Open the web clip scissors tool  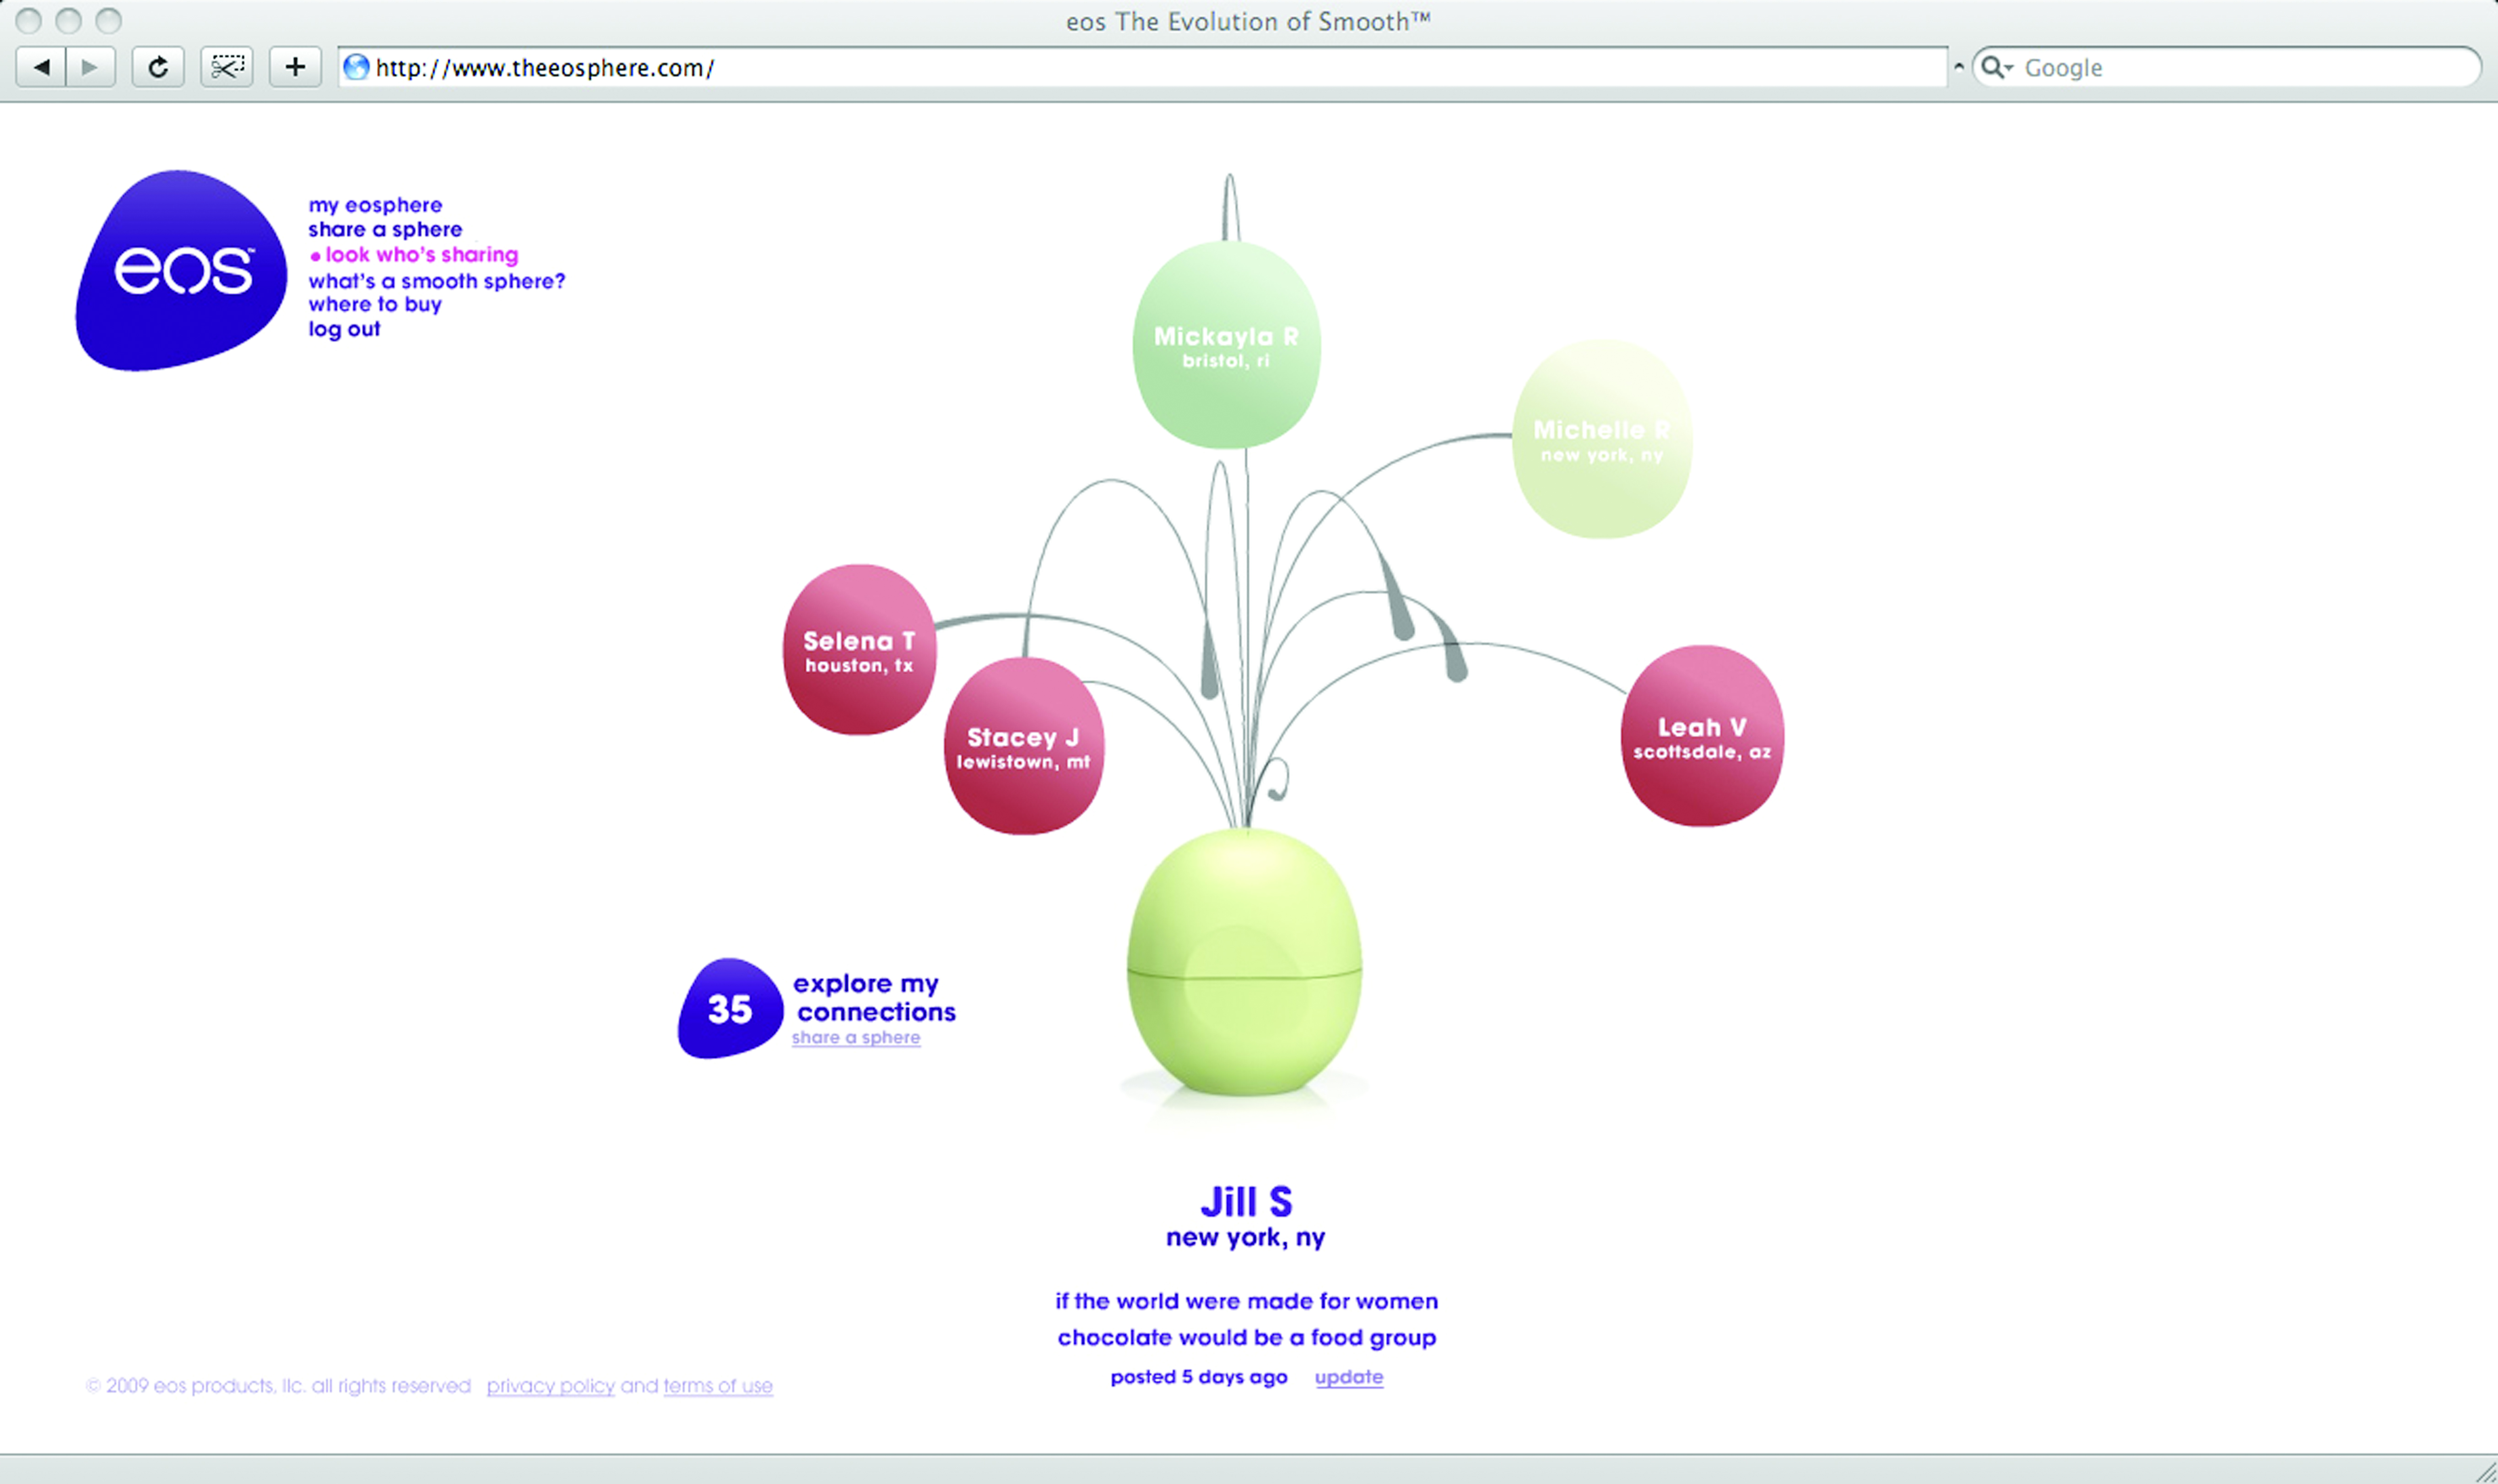(227, 67)
